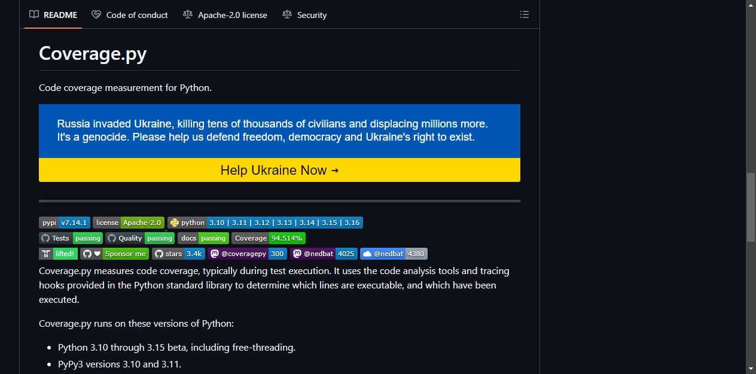Click the Tidelift lifted! badge

pyautogui.click(x=58, y=254)
